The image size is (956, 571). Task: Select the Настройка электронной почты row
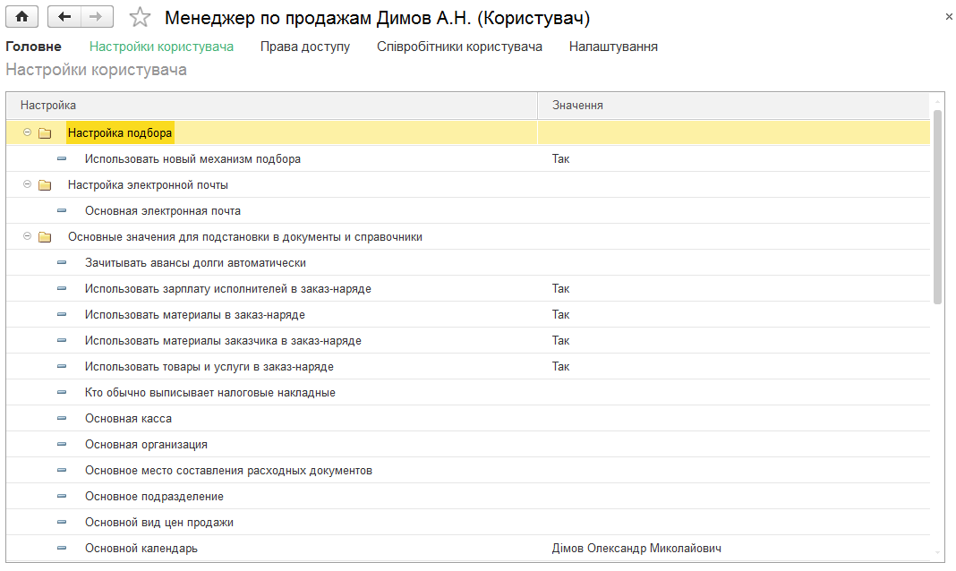click(468, 184)
